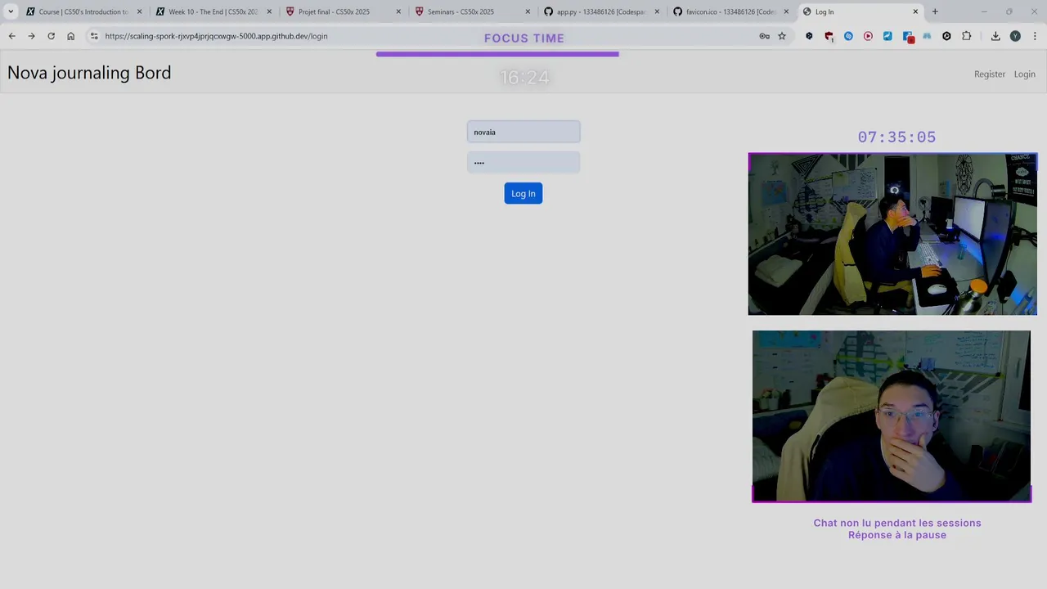Screen dimensions: 1047x589
Task: Click the close-up face webcam feed
Action: 892,416
